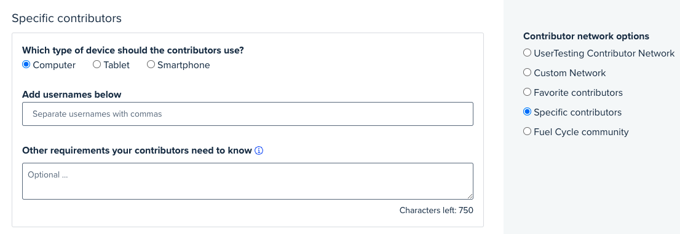Click empty space in the gray sidebar panel
This screenshot has height=234, width=680.
592,186
